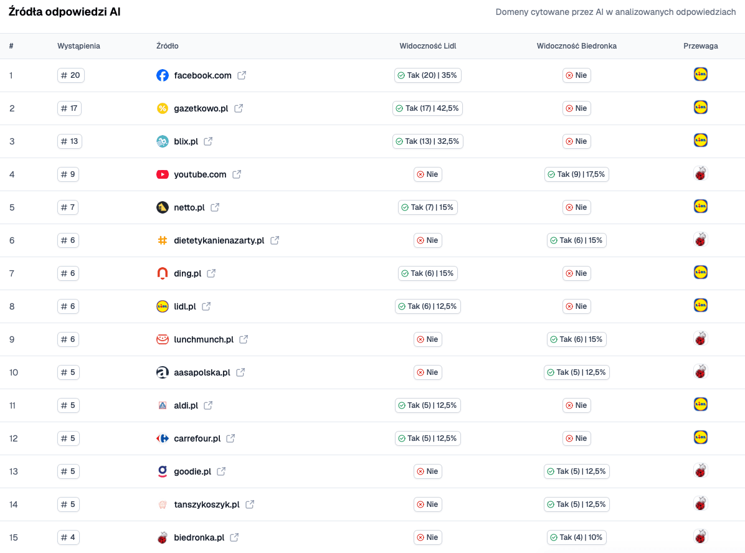Image resolution: width=745 pixels, height=553 pixels.
Task: Click the blix.pl favicon
Action: 163,141
